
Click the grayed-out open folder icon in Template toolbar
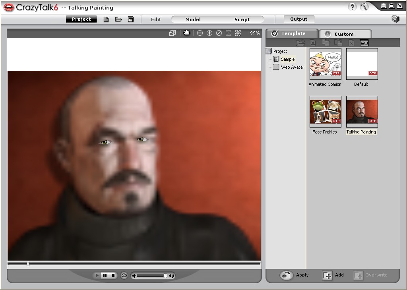click(x=300, y=43)
